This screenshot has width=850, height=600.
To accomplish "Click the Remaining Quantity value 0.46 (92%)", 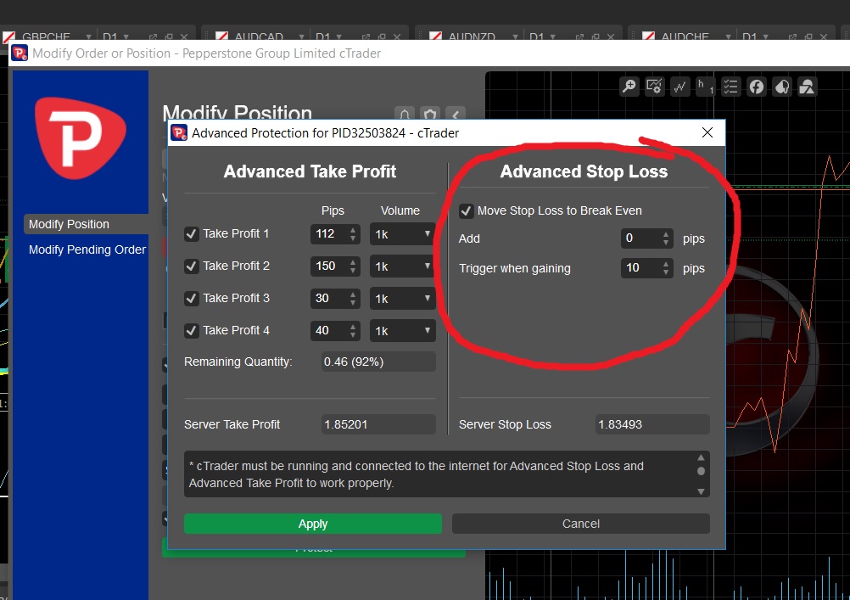I will (378, 362).
